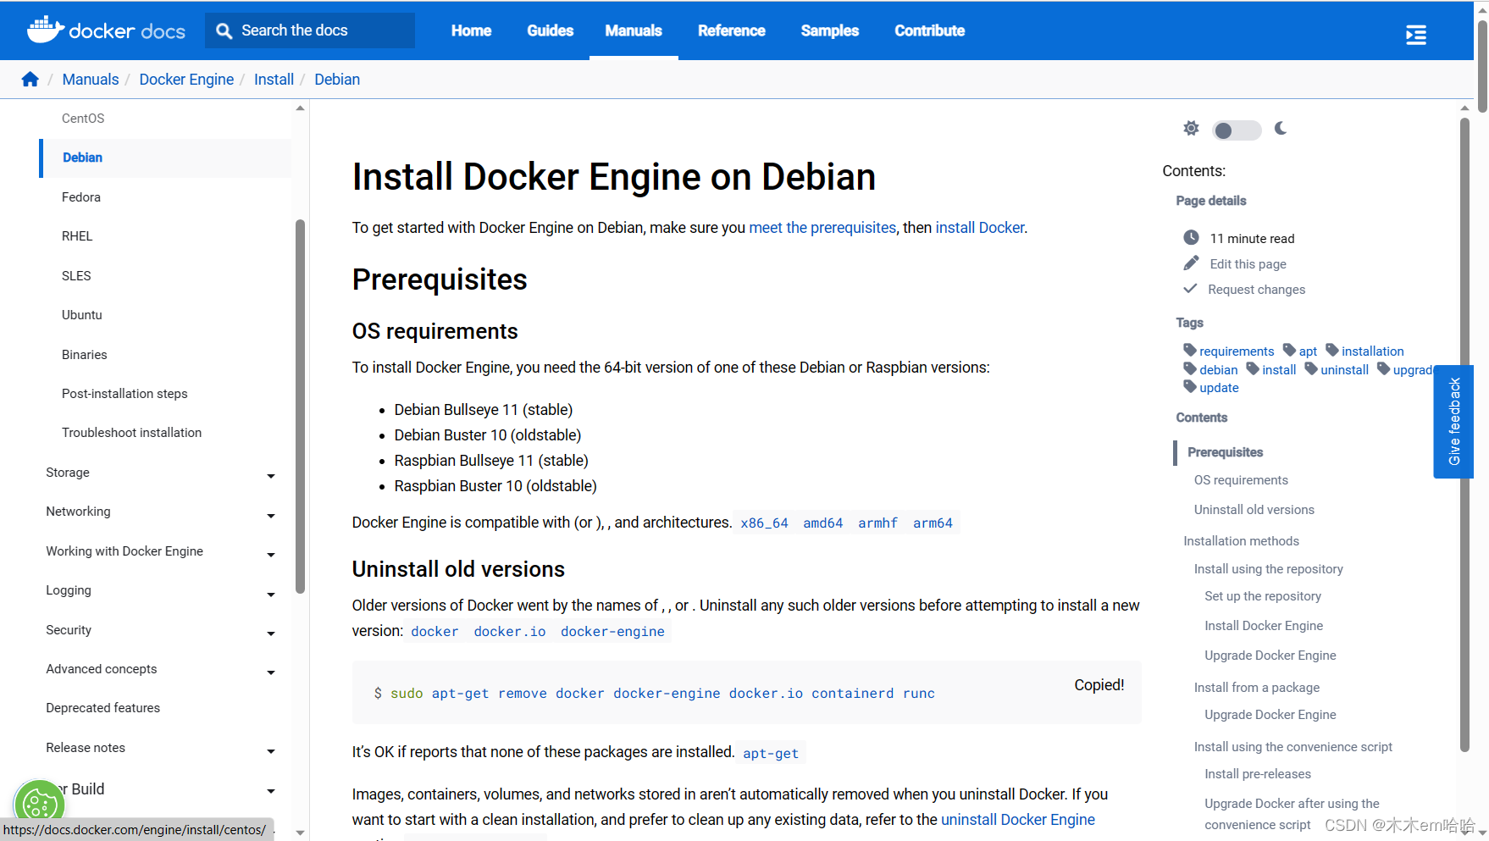Image resolution: width=1489 pixels, height=841 pixels.
Task: Expand the Storage sidebar section
Action: pyautogui.click(x=271, y=475)
